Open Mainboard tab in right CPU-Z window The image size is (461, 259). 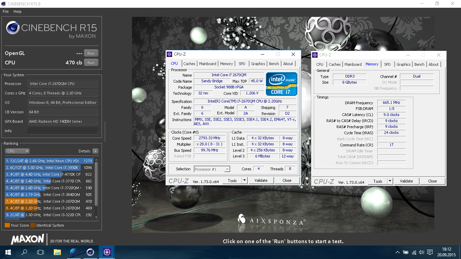point(353,64)
